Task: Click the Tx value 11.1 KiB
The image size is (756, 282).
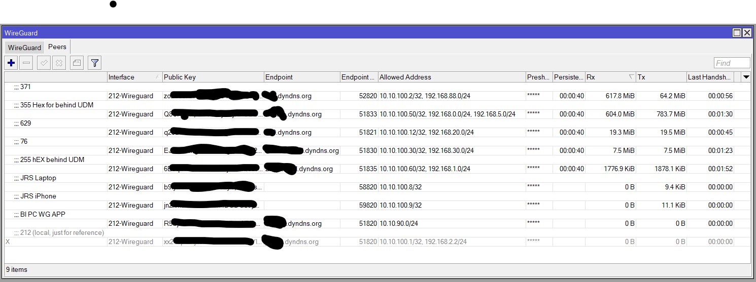Action: coord(673,205)
